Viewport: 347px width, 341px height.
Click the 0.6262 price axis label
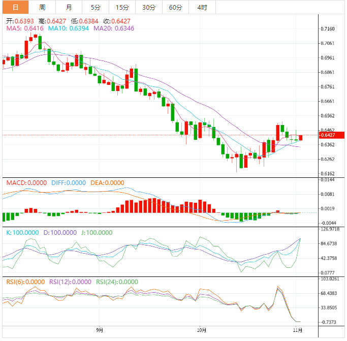pos(328,159)
